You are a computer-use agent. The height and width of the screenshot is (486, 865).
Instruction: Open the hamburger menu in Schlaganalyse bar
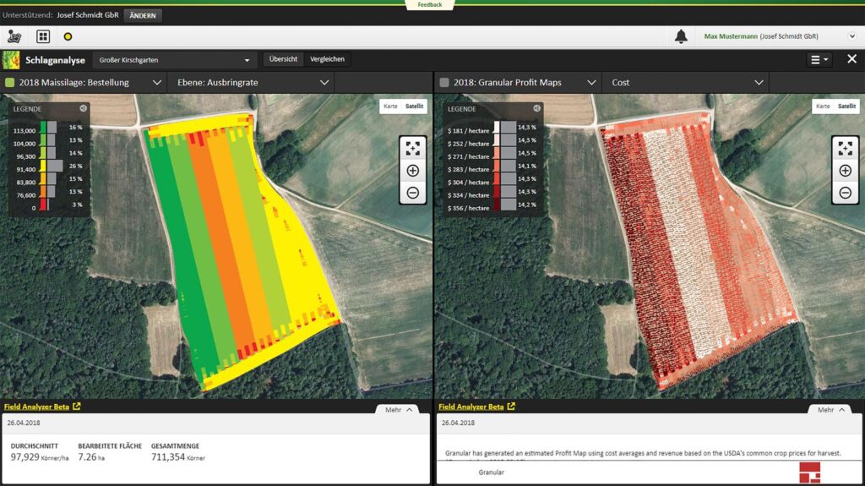coord(819,59)
